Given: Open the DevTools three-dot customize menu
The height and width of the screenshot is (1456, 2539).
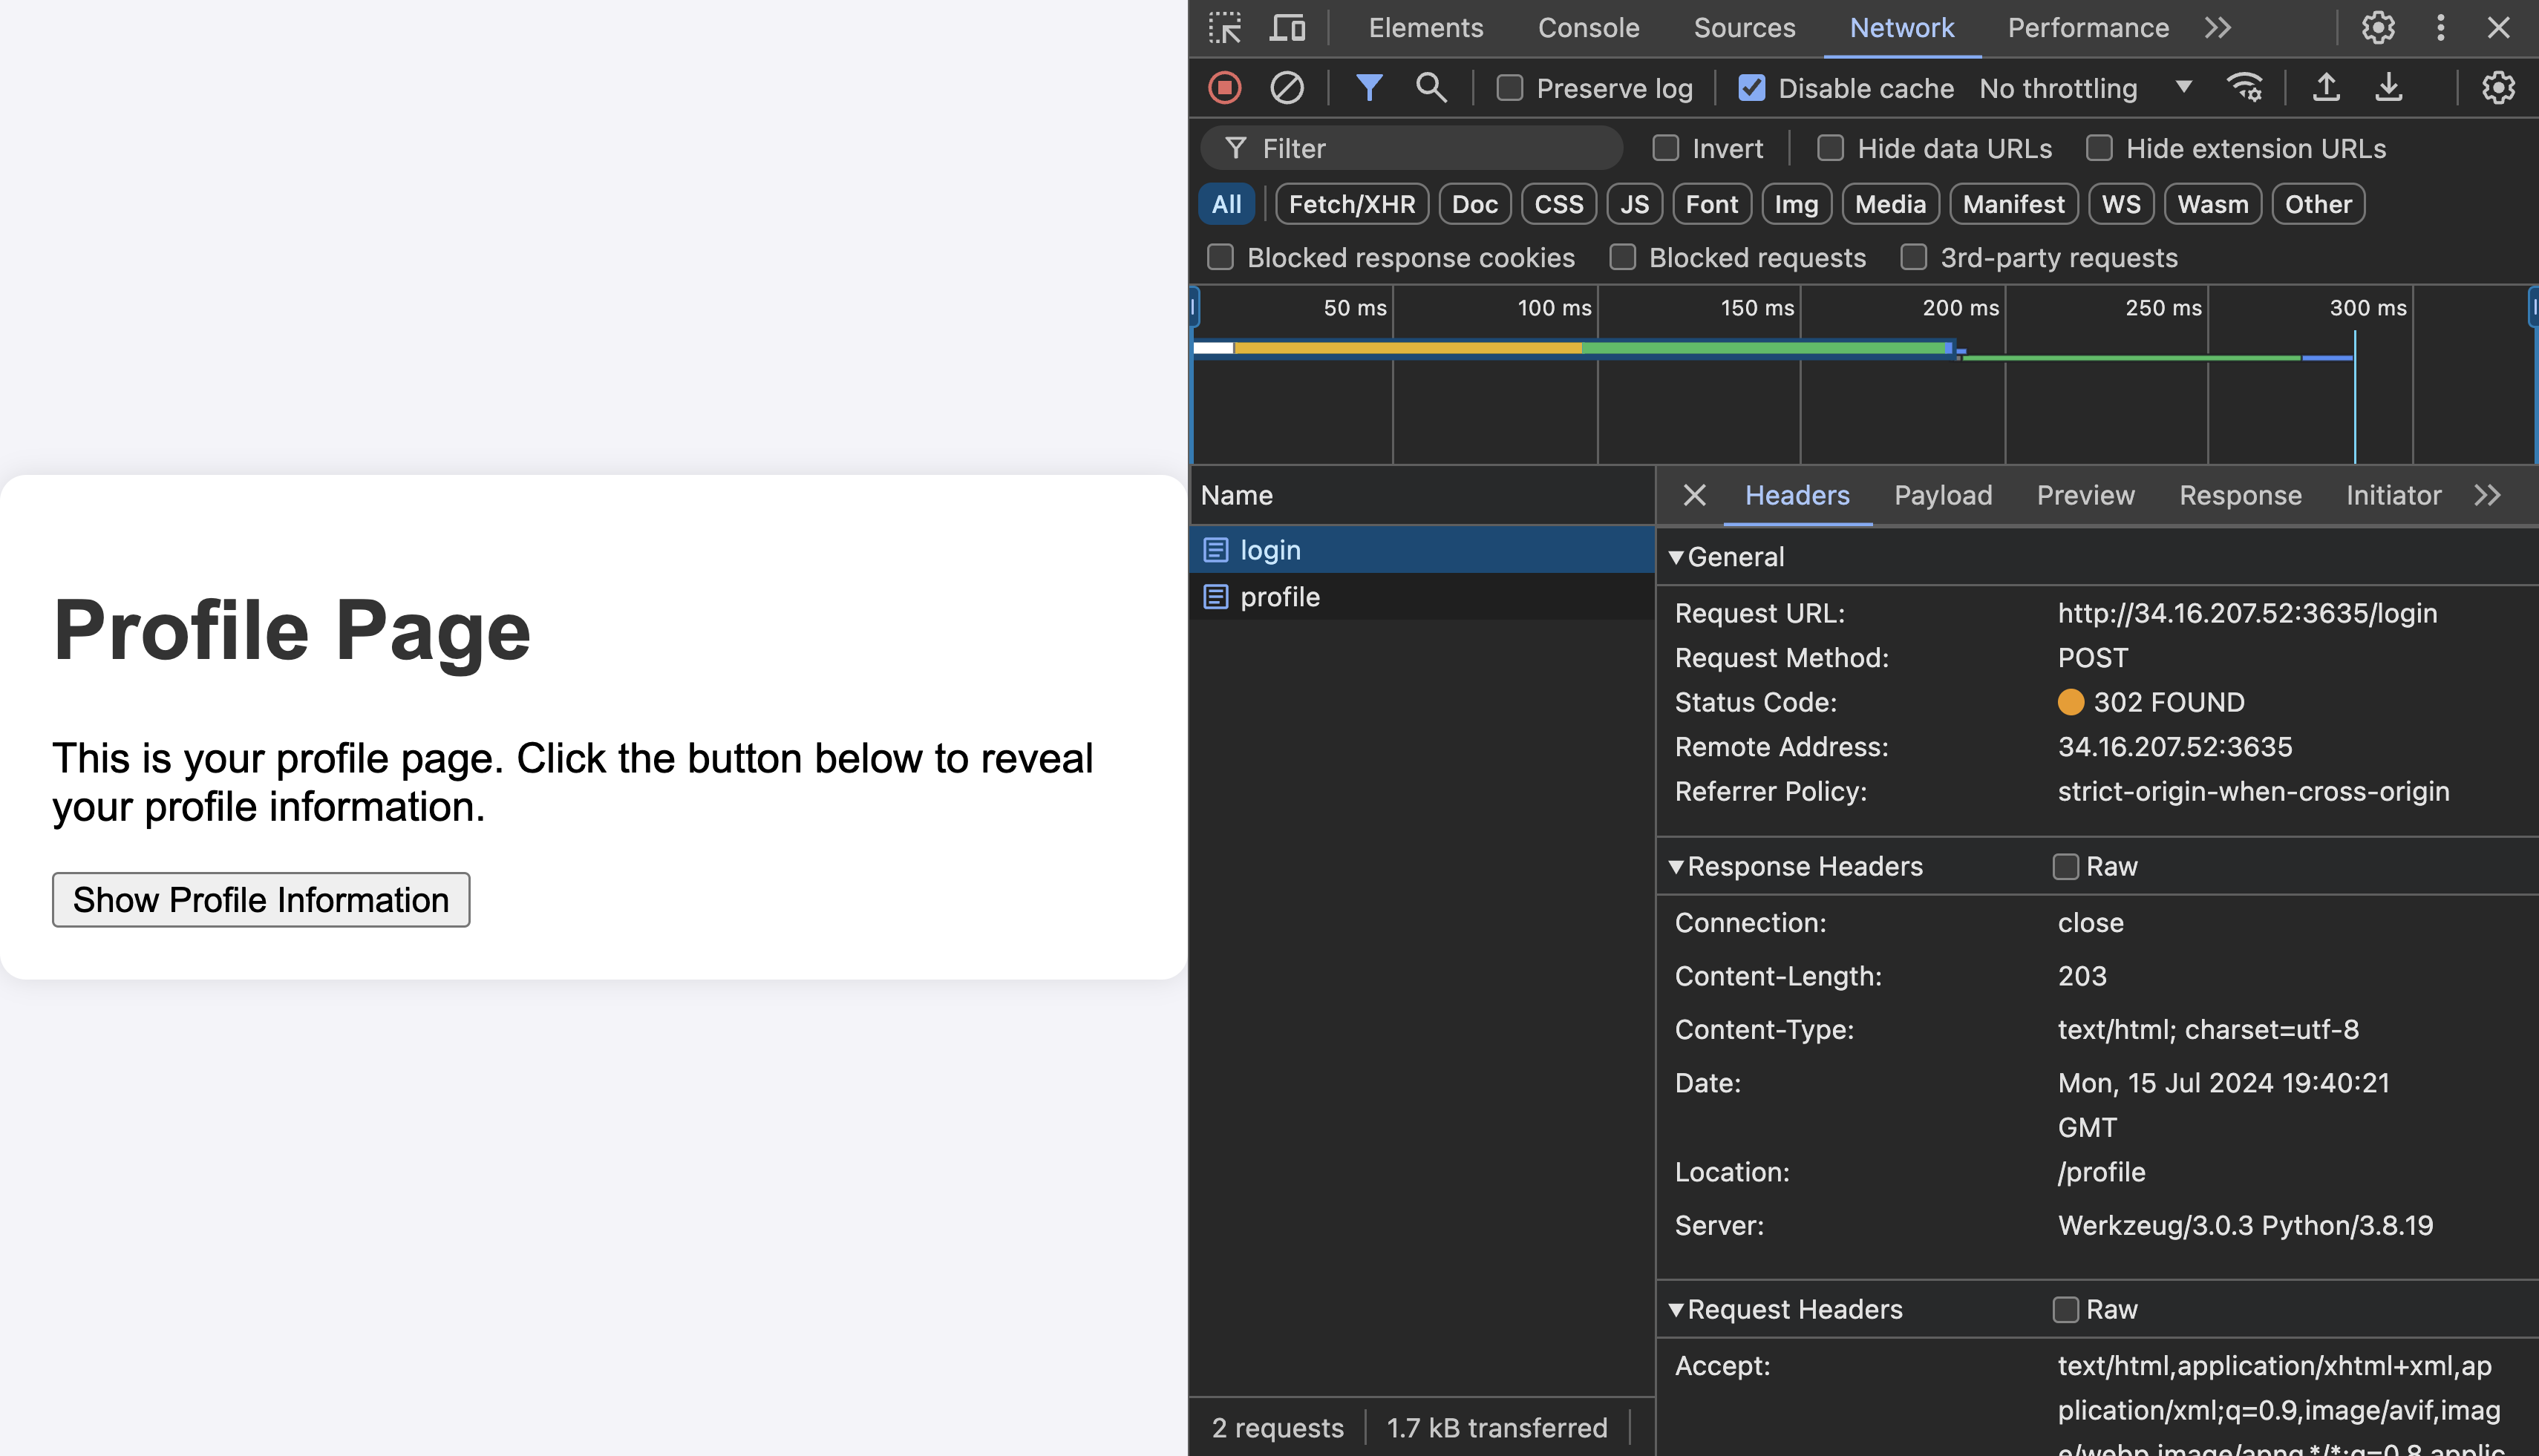Looking at the screenshot, I should [x=2441, y=28].
